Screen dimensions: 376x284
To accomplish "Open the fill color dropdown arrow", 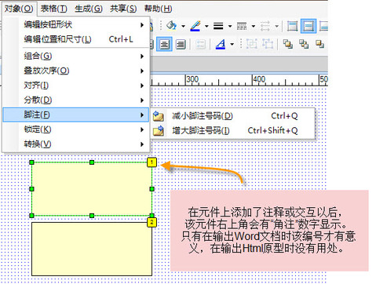I will [183, 26].
